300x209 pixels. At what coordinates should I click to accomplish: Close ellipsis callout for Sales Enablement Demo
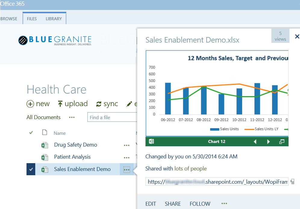(127, 170)
